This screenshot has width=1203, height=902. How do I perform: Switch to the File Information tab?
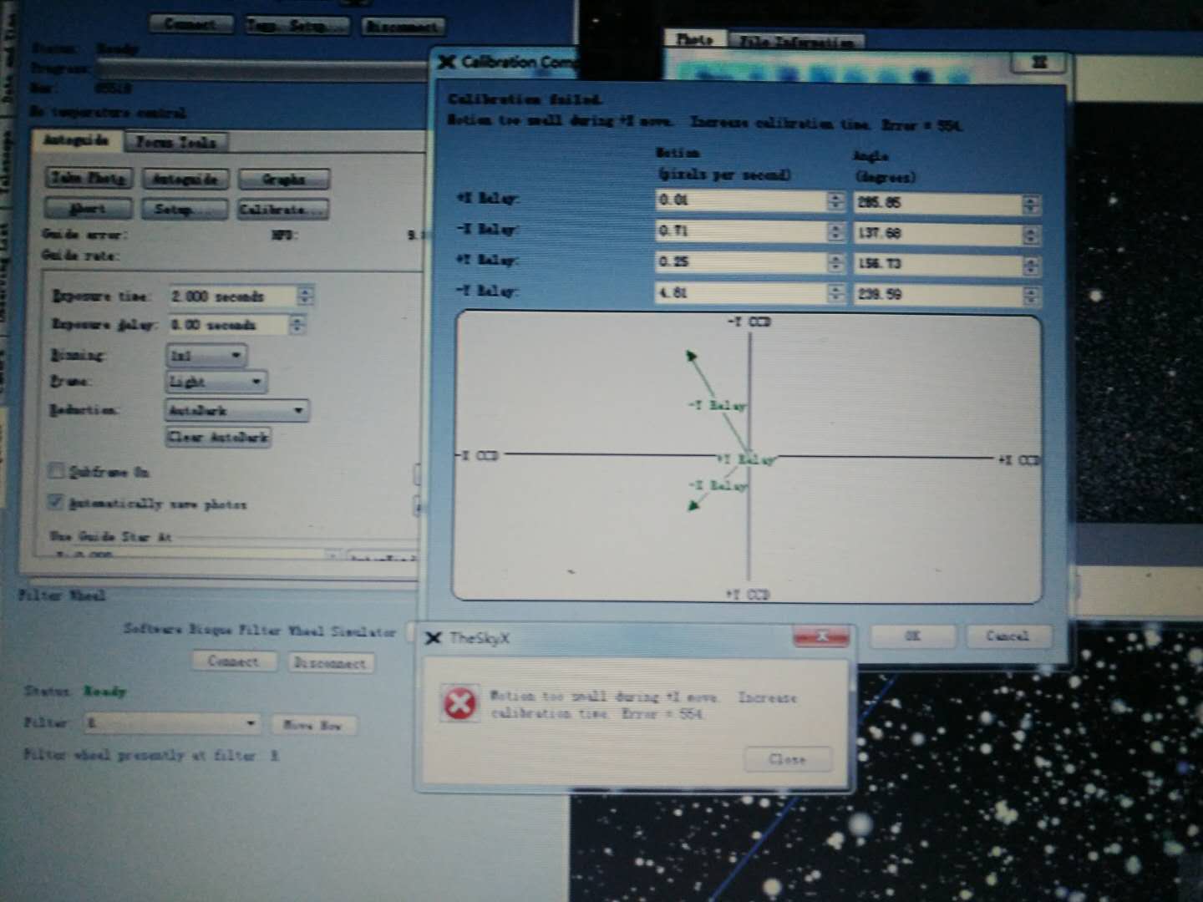point(797,42)
